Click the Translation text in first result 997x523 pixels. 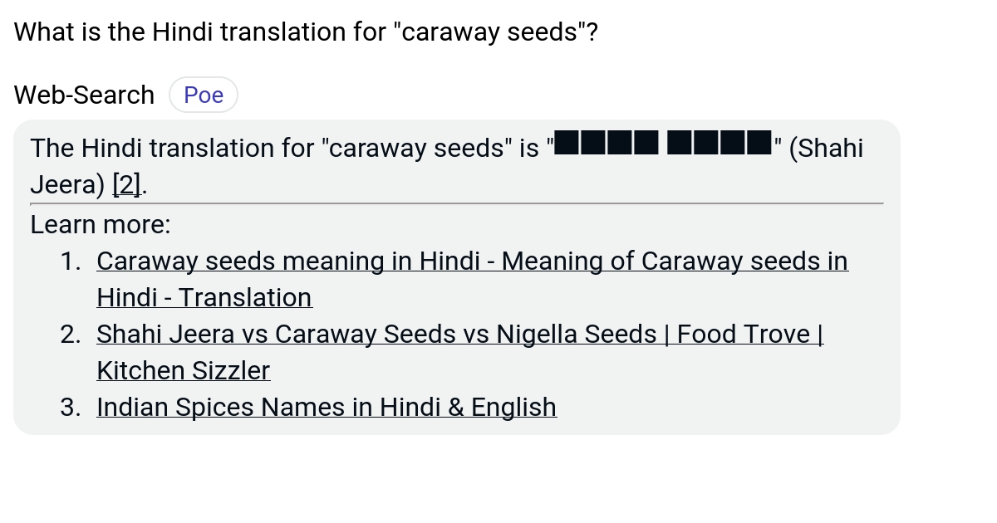click(246, 296)
